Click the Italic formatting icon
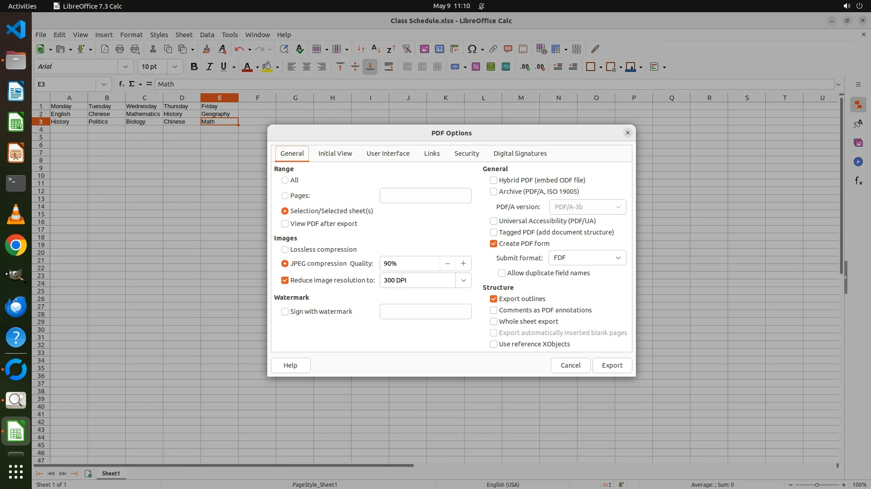The height and width of the screenshot is (489, 871). pos(209,67)
